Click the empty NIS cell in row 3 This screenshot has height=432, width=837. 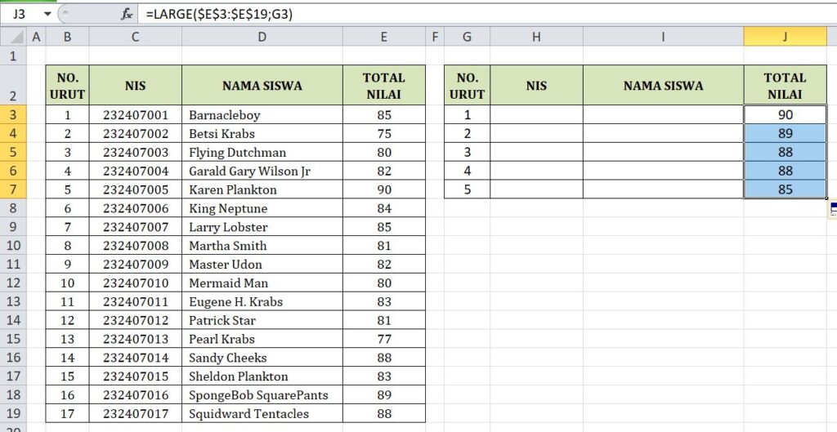coord(536,115)
